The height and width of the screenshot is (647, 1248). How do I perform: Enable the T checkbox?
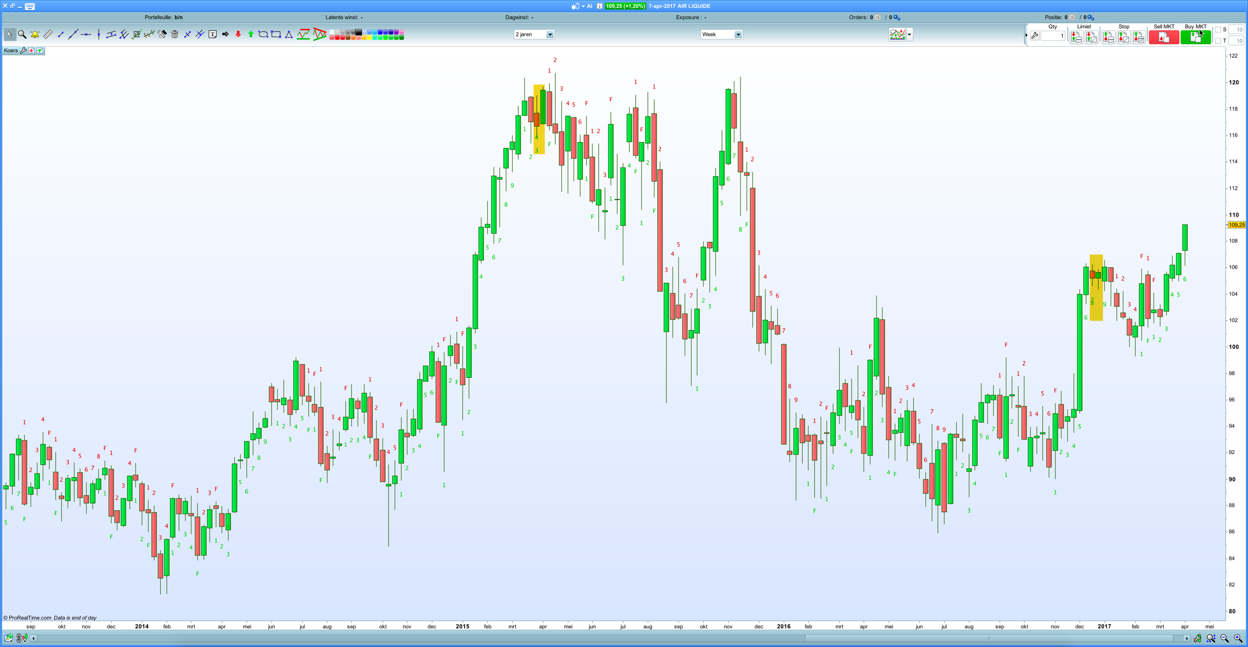coord(1218,41)
